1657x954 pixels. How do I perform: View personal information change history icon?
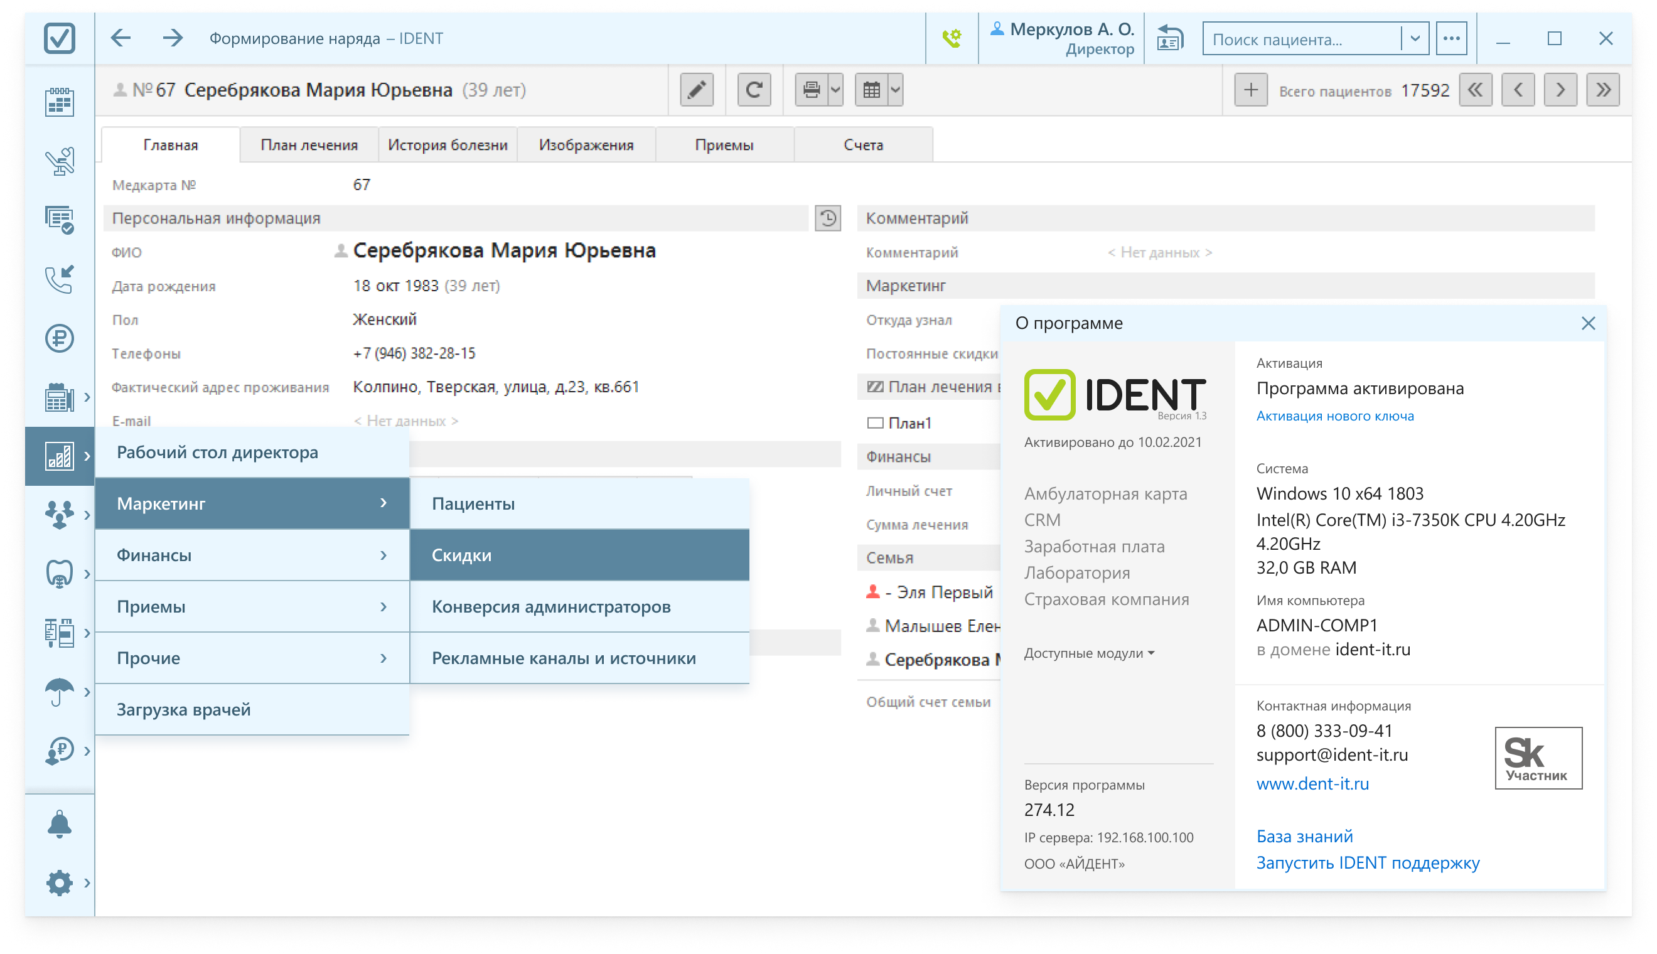(827, 218)
